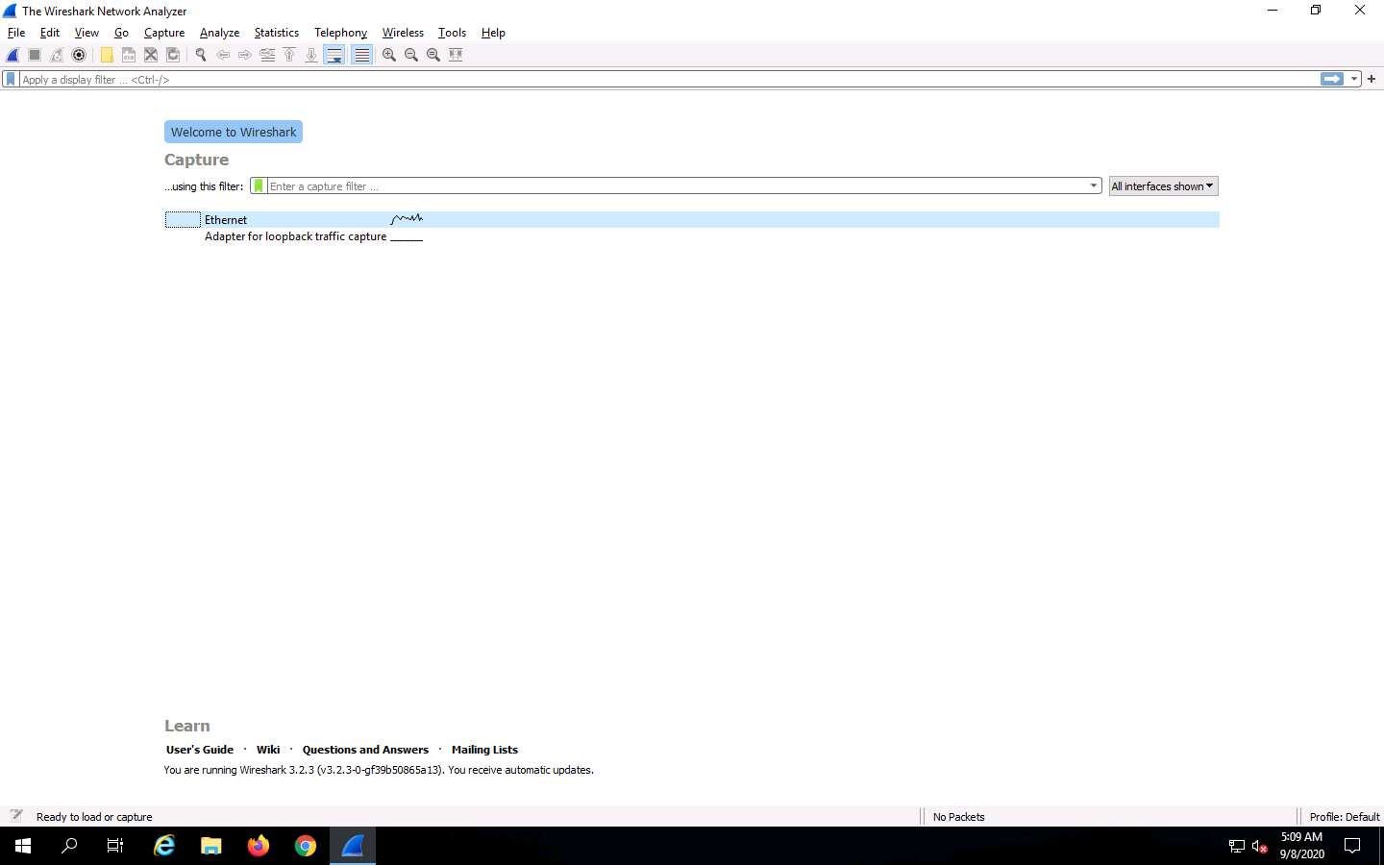
Task: Open a capture file using the folder icon
Action: (x=107, y=55)
